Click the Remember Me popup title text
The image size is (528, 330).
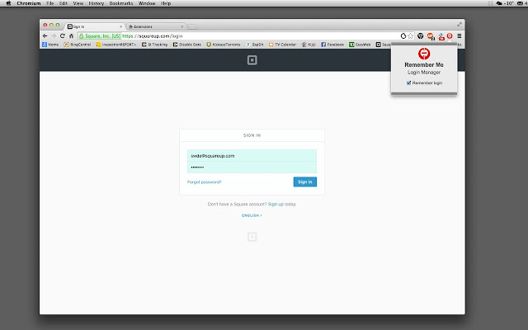coord(424,64)
